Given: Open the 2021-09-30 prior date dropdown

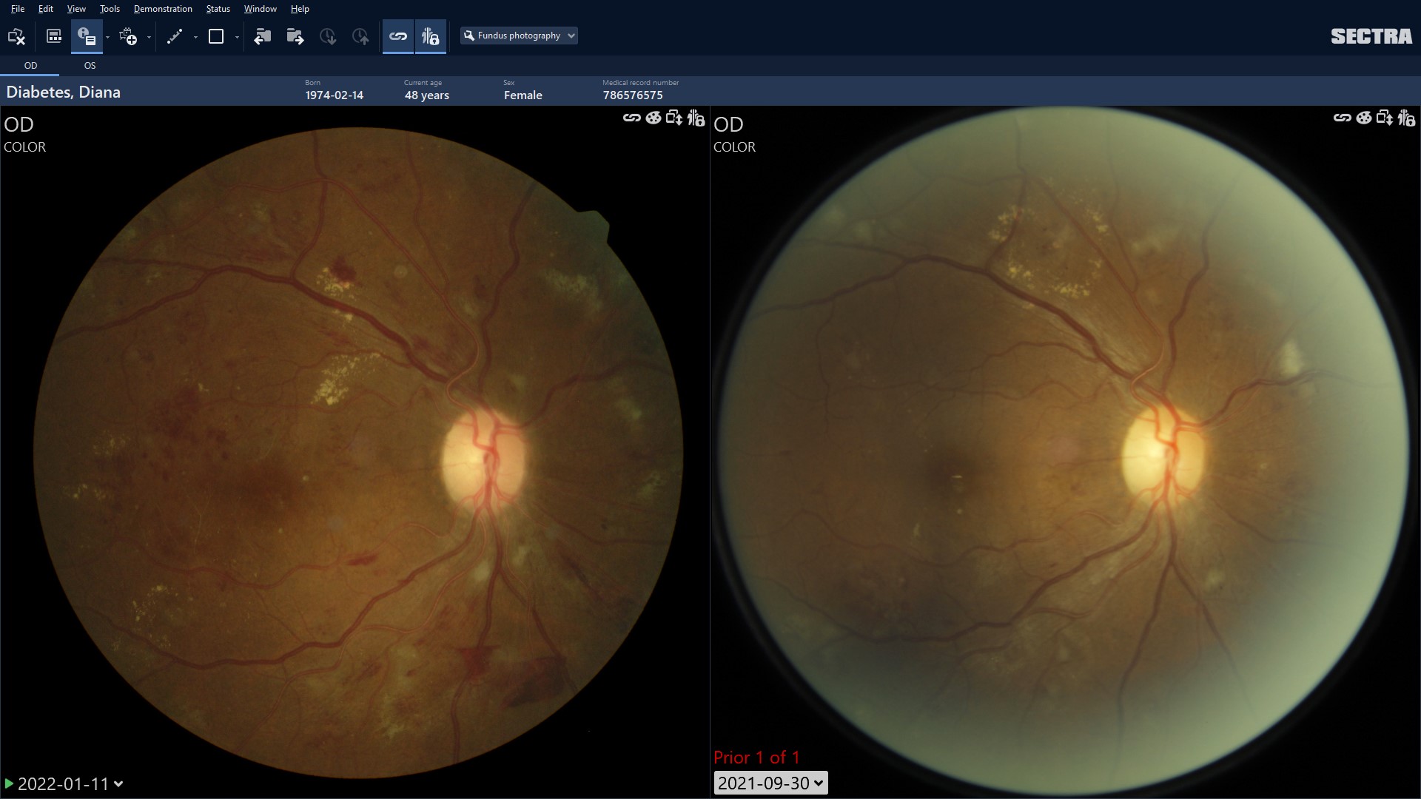Looking at the screenshot, I should [770, 783].
